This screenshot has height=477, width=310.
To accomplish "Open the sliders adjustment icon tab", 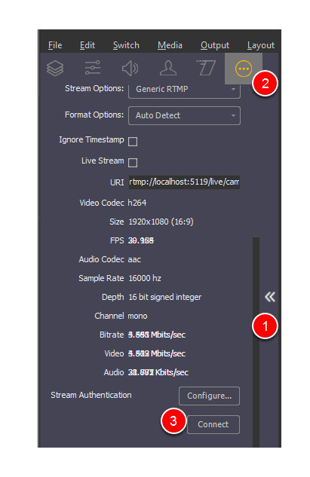I will 93,68.
